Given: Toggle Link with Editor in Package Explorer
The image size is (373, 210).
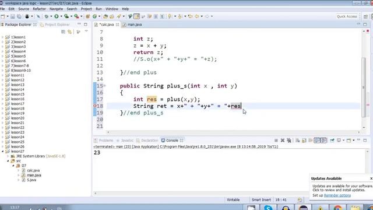Looking at the screenshot, I should [x=70, y=32].
